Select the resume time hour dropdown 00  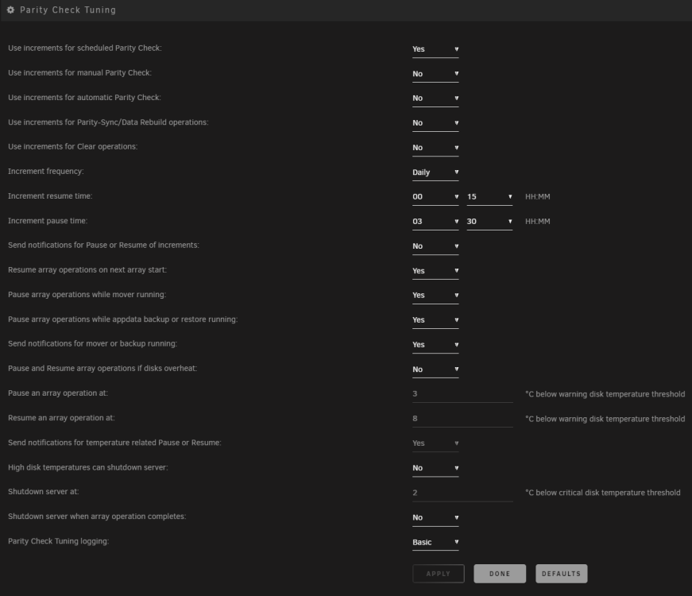pos(435,197)
